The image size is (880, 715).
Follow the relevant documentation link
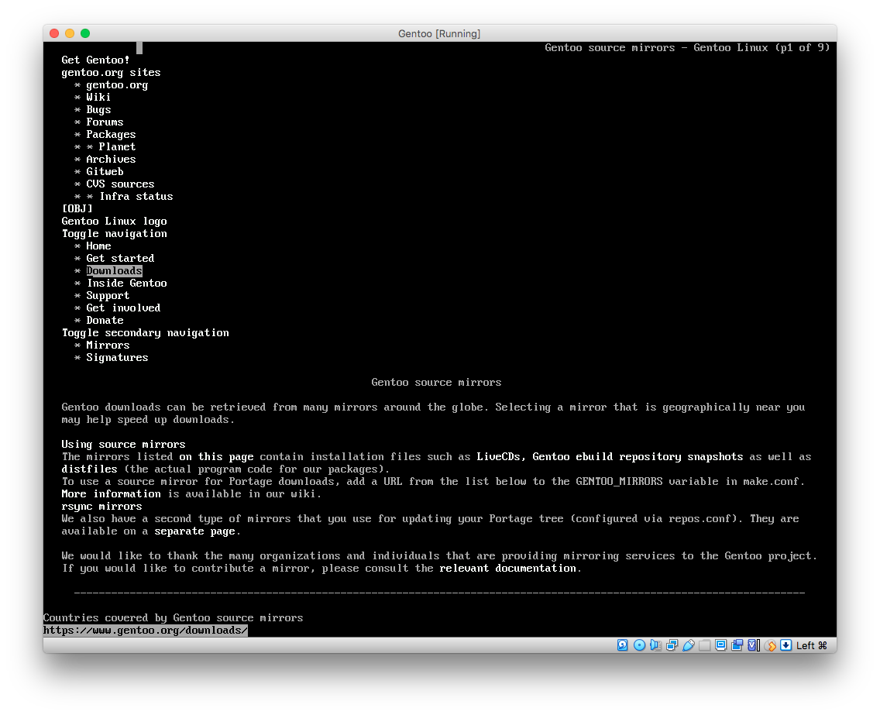click(x=507, y=568)
